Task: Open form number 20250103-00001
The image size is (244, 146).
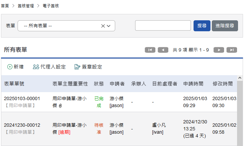Action: (22, 98)
